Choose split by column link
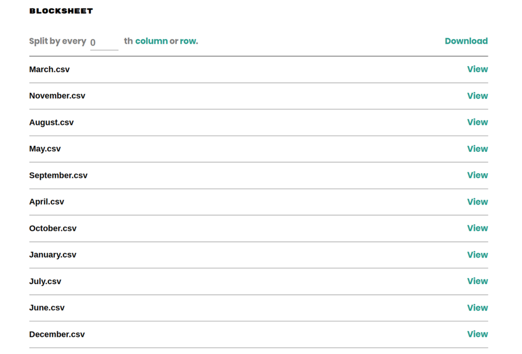 coord(151,41)
